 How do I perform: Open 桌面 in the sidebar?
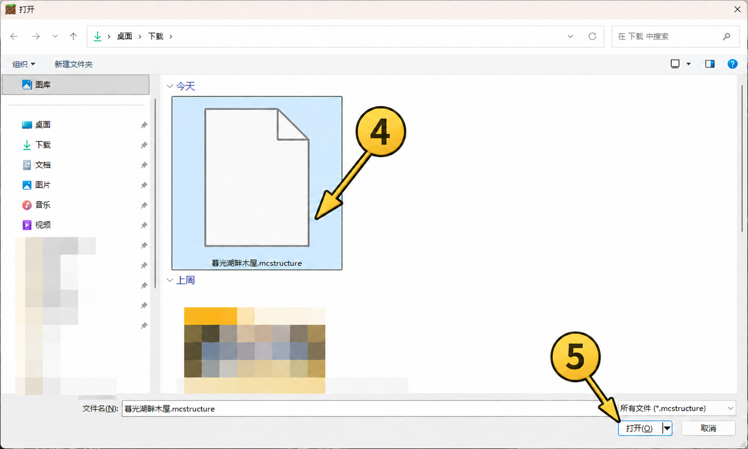pyautogui.click(x=43, y=125)
